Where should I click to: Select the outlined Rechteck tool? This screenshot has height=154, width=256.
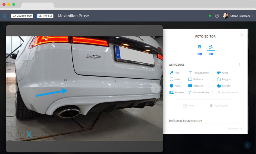tap(195, 79)
